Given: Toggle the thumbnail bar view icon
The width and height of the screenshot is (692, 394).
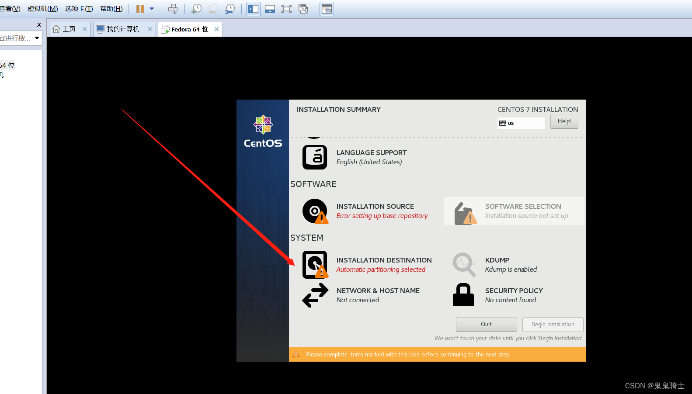Looking at the screenshot, I should pos(270,9).
